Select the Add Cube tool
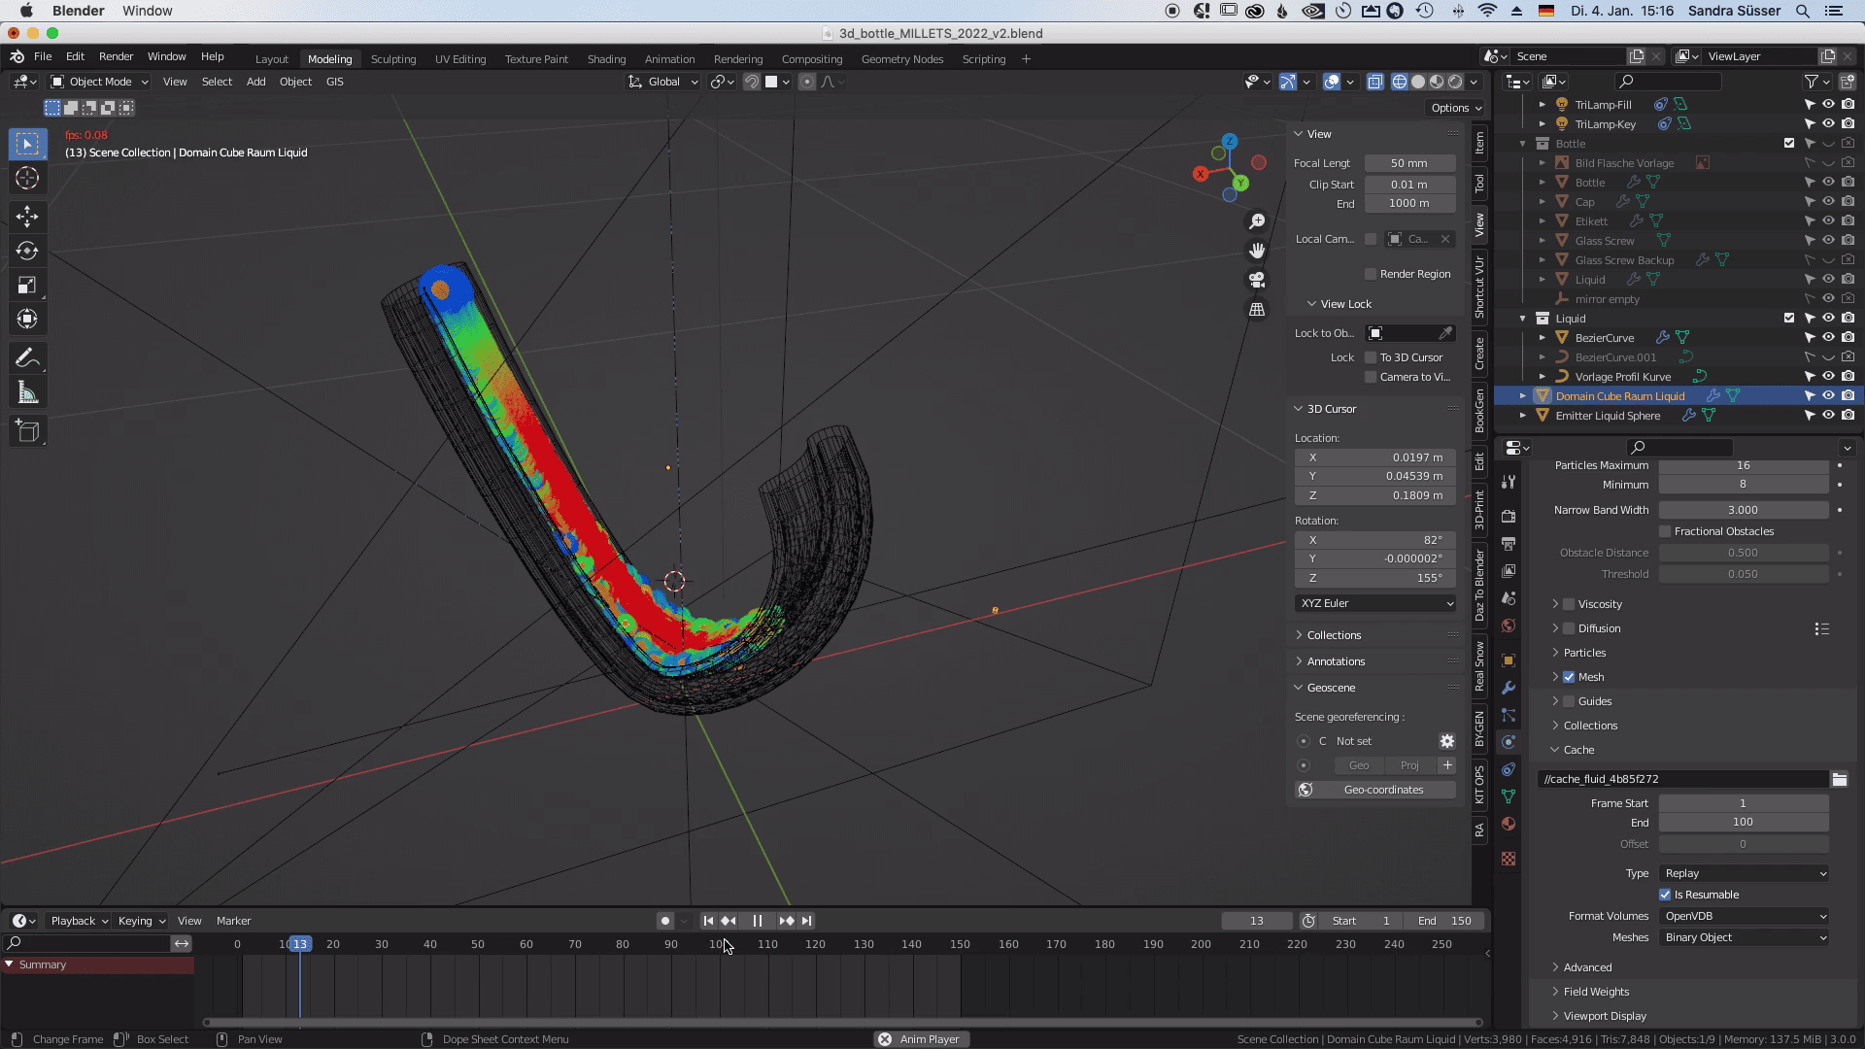This screenshot has width=1865, height=1049. (27, 431)
